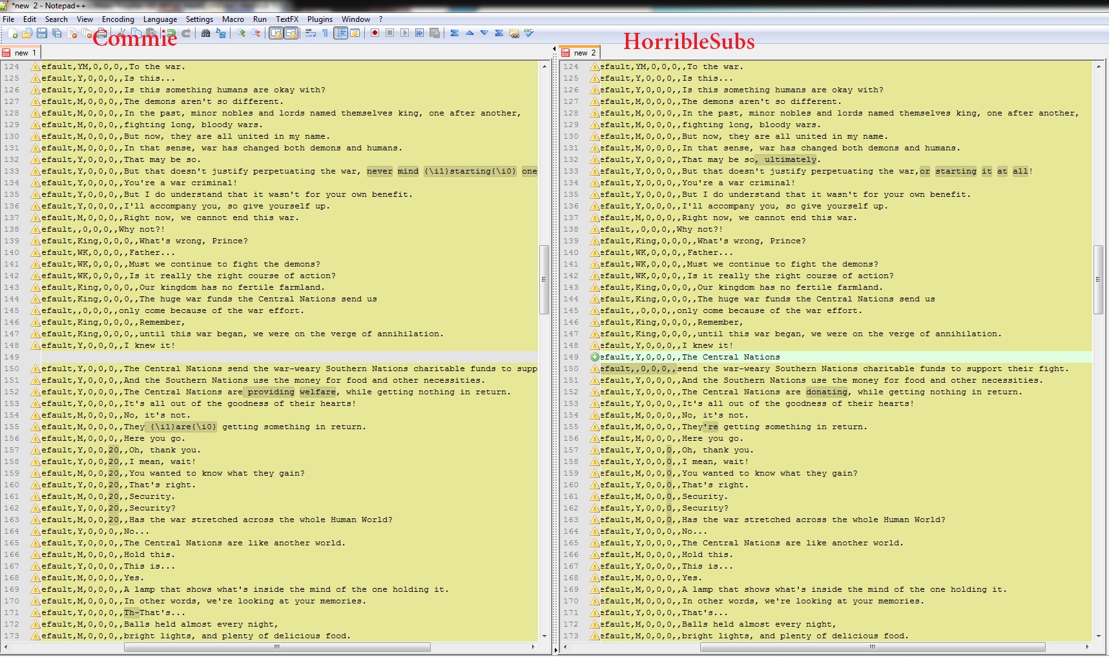Click the right pane horizontal scrollbar thumb
The image size is (1109, 657).
[873, 647]
